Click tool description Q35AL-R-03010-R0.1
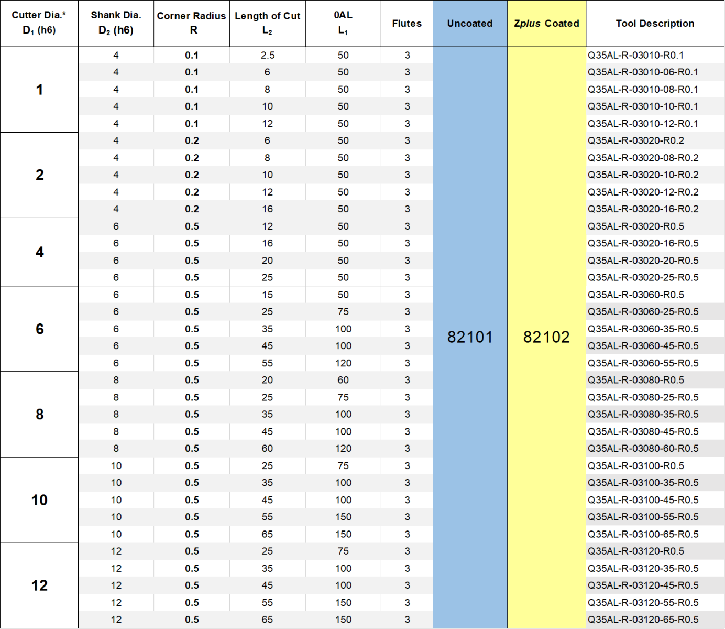The width and height of the screenshot is (725, 629). pyautogui.click(x=635, y=56)
